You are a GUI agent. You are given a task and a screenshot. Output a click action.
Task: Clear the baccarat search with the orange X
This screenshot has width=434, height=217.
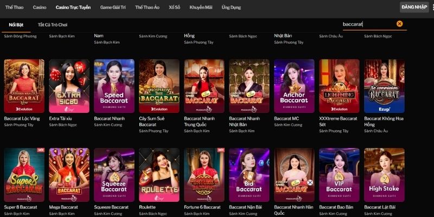400,24
